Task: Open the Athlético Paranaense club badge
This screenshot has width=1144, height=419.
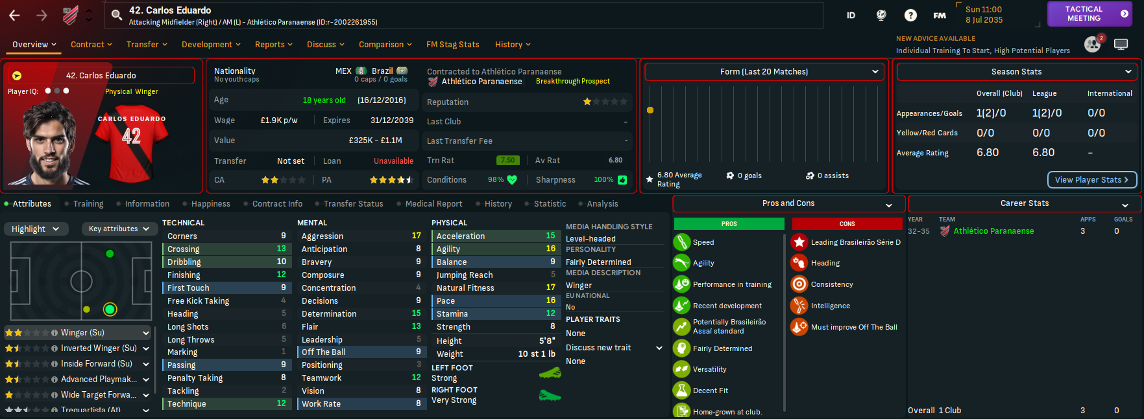Action: (70, 15)
